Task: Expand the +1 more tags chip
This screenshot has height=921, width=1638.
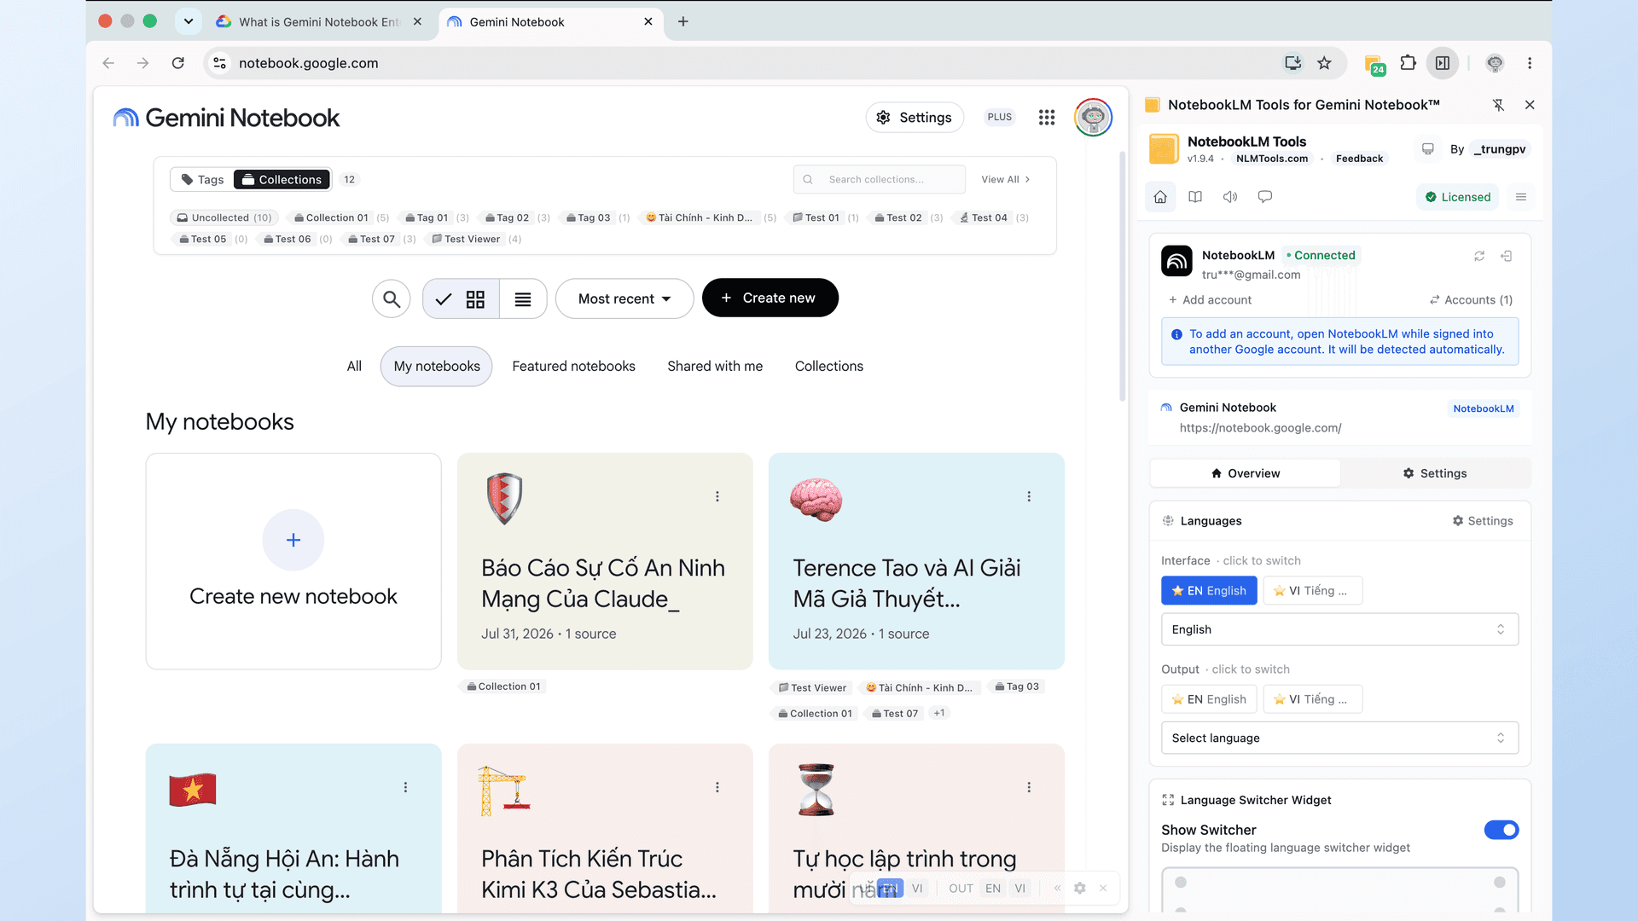Action: 939,714
